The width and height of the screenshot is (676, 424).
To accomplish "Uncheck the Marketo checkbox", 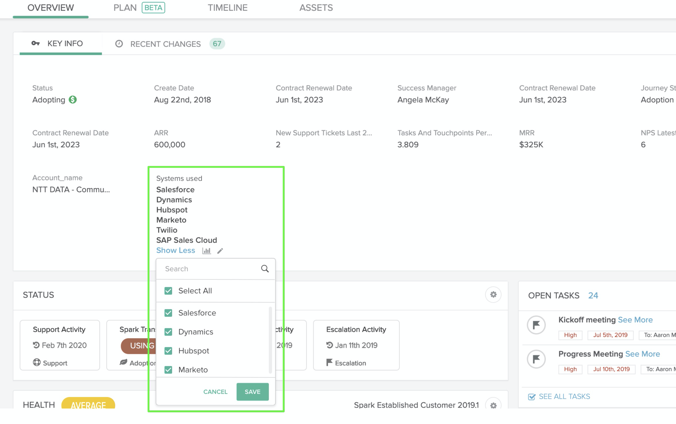I will pos(168,370).
